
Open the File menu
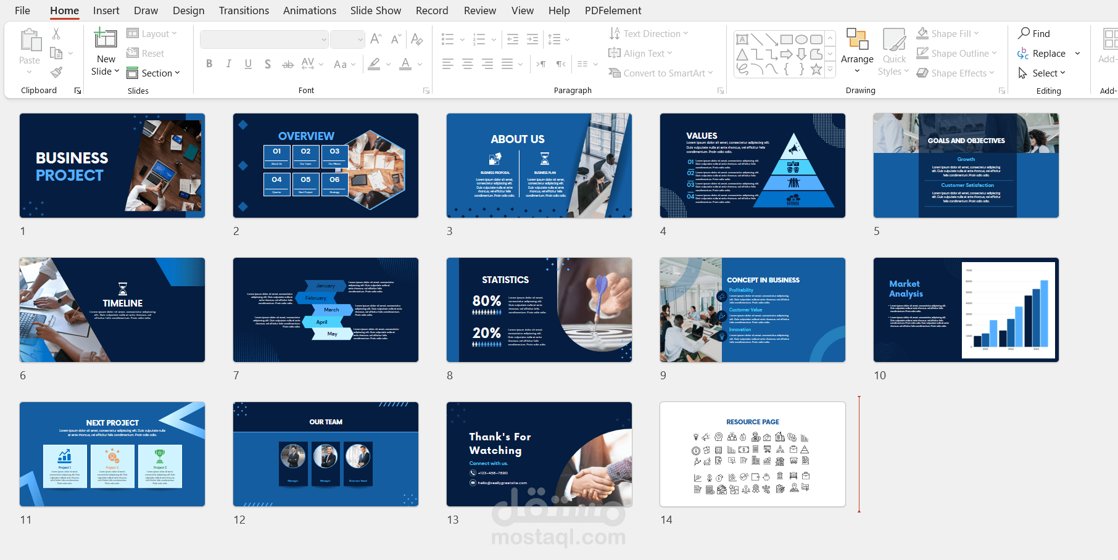[x=22, y=10]
